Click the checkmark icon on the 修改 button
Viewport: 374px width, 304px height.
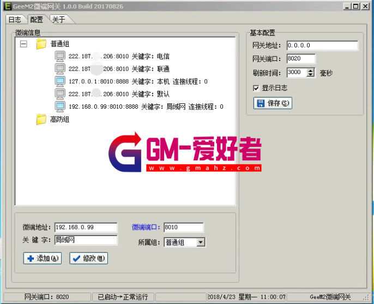coord(76,258)
